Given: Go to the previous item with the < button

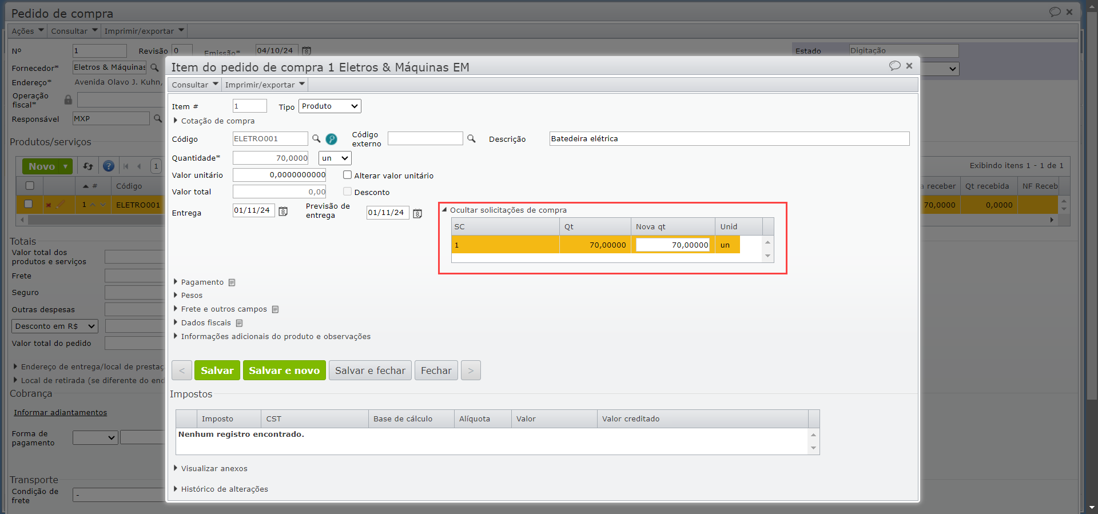Looking at the screenshot, I should coord(182,370).
